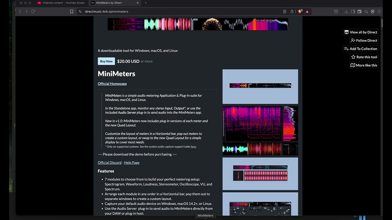Click Rate this tool button
This screenshot has height=220, width=392.
(364, 57)
